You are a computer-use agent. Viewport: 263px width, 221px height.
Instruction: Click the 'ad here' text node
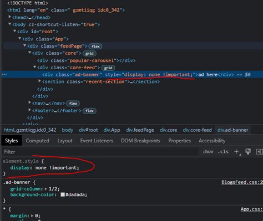coord(208,75)
